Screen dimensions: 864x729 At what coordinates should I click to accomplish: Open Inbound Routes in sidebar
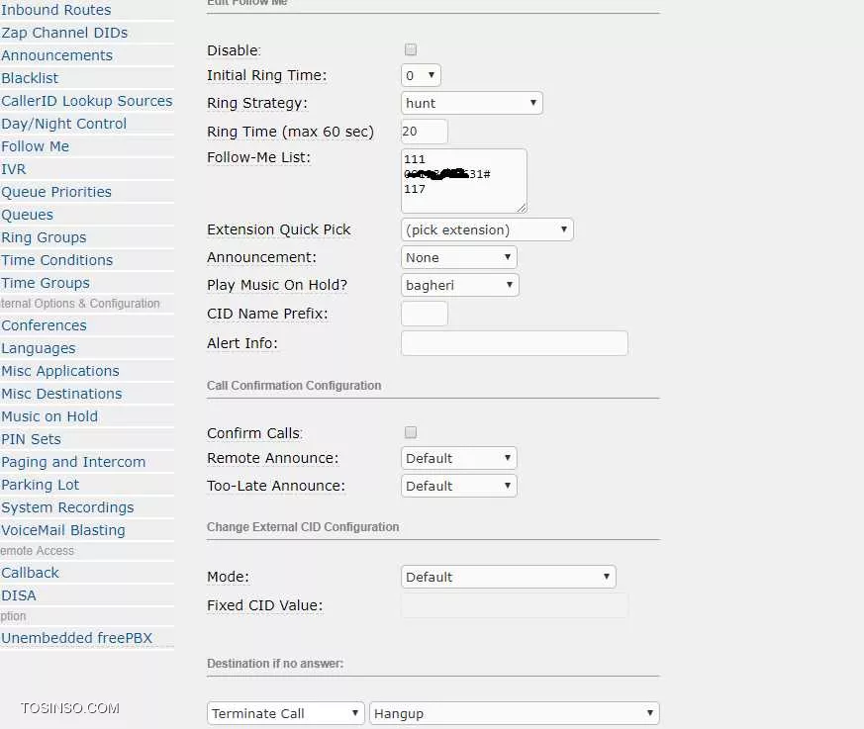point(56,10)
